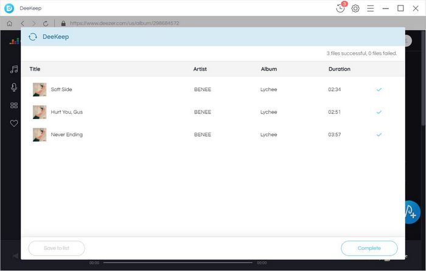Viewport: 426px width, 271px height.
Task: Select the Never Ending album thumbnail
Action: click(x=40, y=134)
